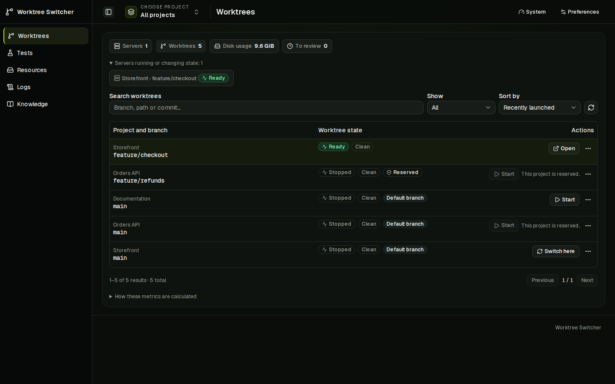Image resolution: width=615 pixels, height=384 pixels.
Task: Open the Show filter dropdown
Action: coord(461,108)
